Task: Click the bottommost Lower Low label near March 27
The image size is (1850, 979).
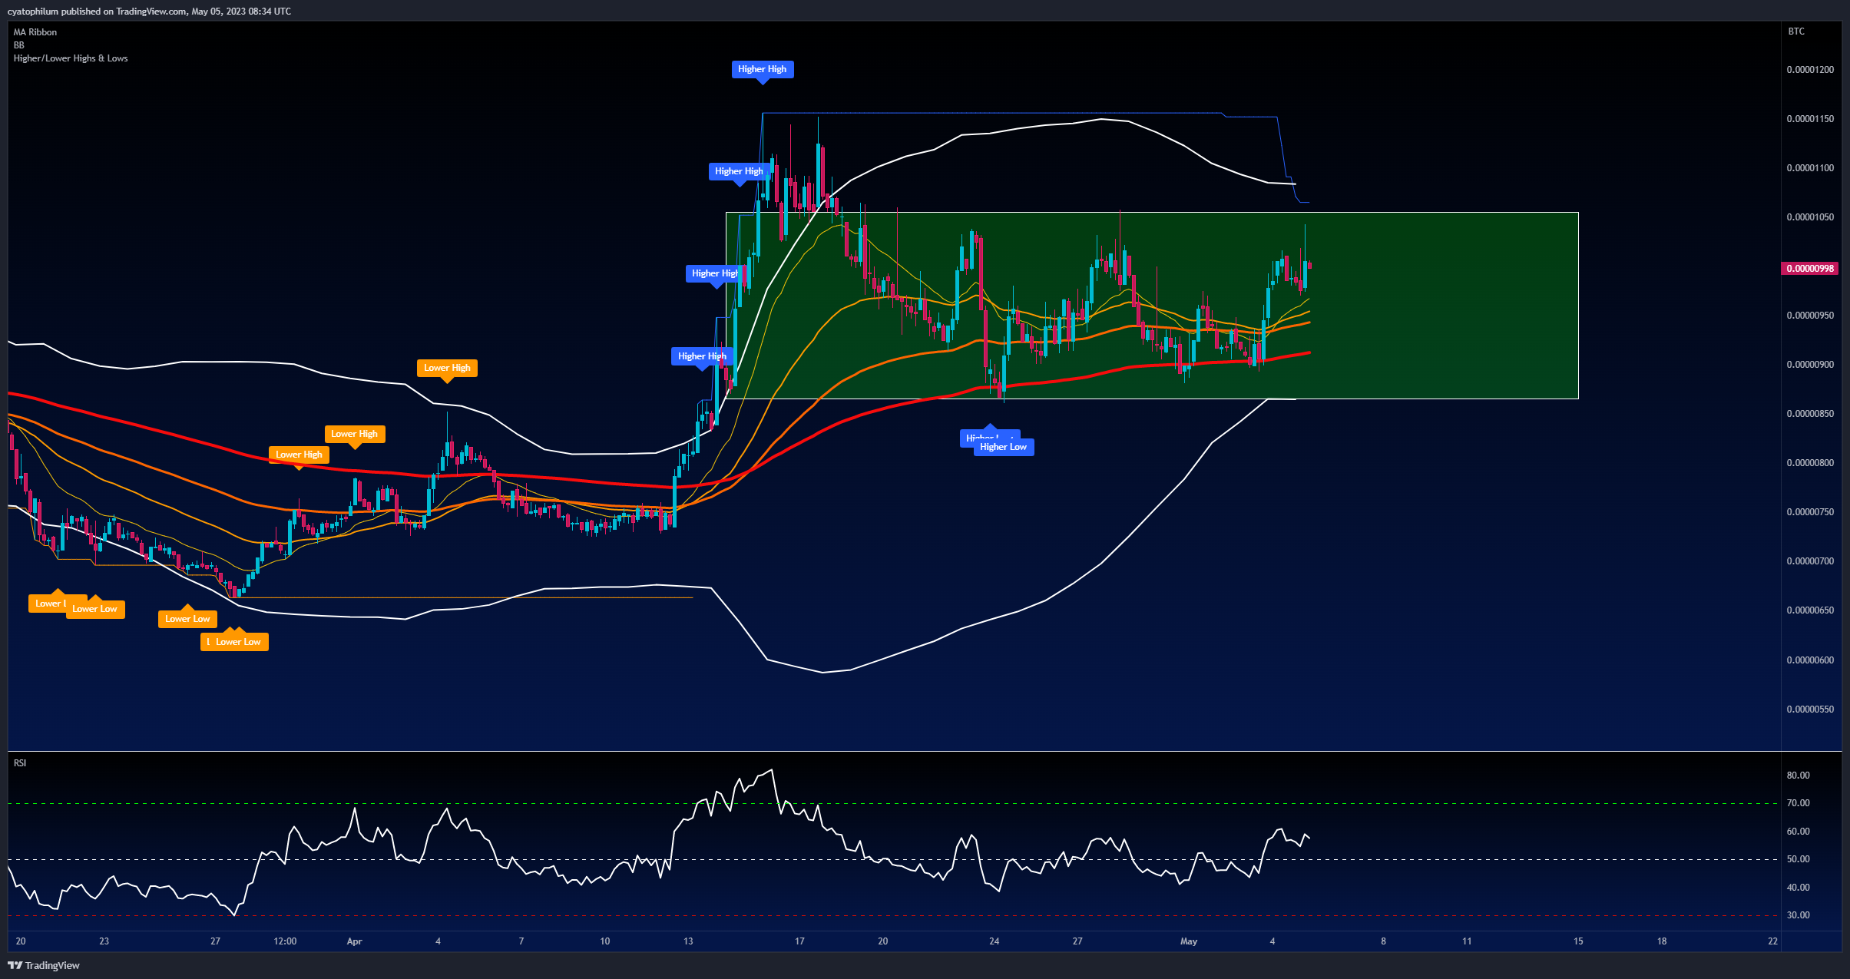Action: [x=238, y=642]
